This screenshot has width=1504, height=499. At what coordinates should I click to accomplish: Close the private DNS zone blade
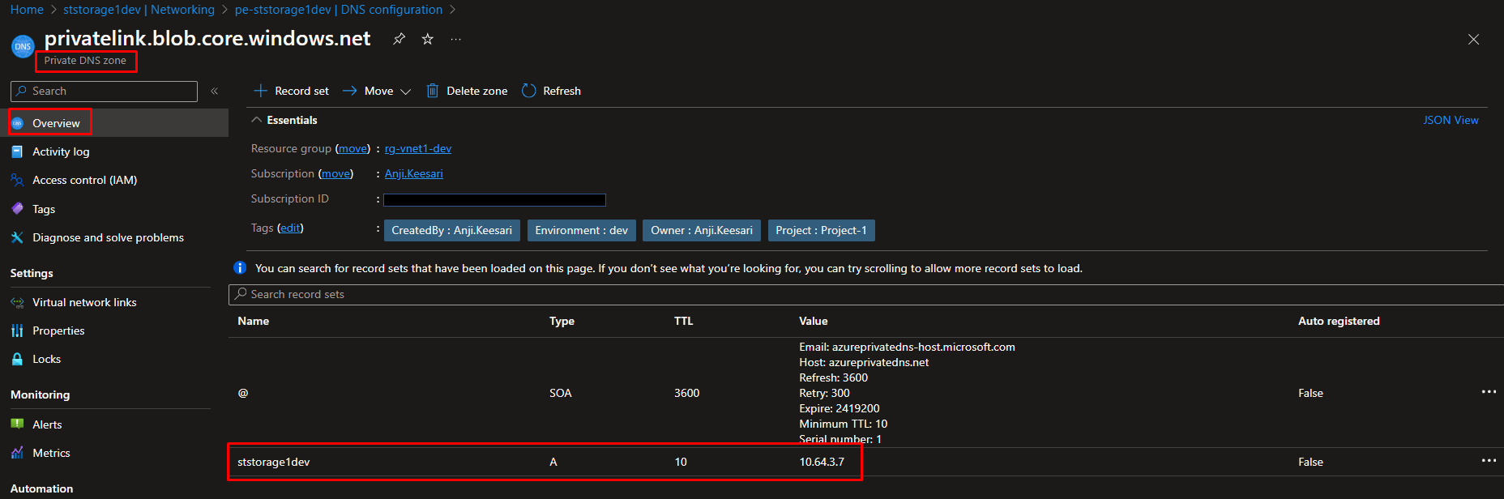[x=1473, y=40]
